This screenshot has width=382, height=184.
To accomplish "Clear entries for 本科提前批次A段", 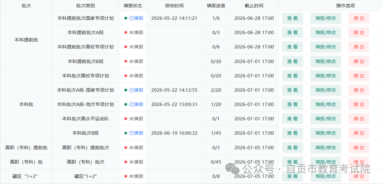I will 359,32.
